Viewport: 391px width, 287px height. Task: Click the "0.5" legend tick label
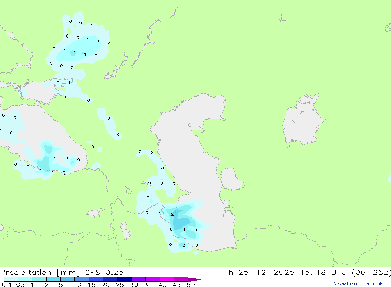(21, 285)
